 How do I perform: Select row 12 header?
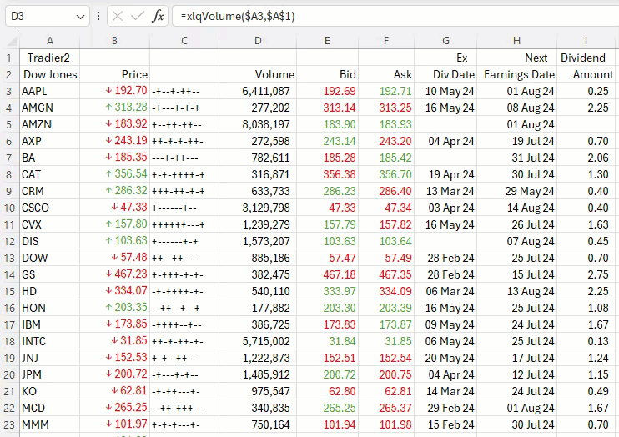pyautogui.click(x=9, y=241)
